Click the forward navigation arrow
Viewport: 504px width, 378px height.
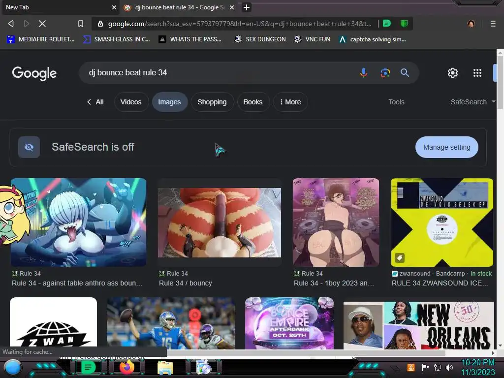pyautogui.click(x=27, y=24)
